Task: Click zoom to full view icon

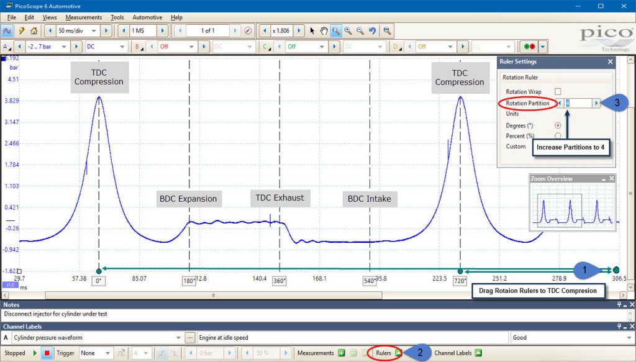Action: pos(387,31)
